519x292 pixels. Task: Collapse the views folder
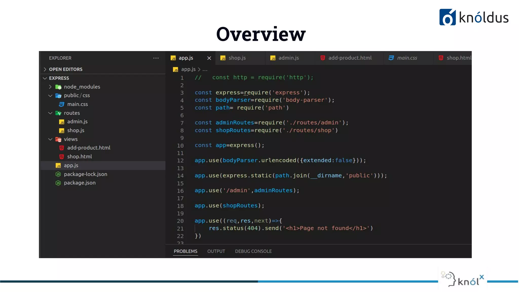[50, 139]
